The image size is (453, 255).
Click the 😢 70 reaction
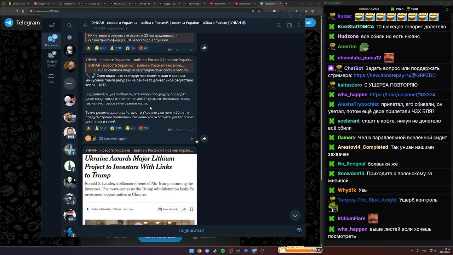point(130,128)
